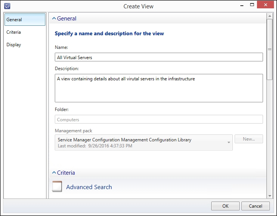Click the Folder field showing Computers

click(x=159, y=119)
